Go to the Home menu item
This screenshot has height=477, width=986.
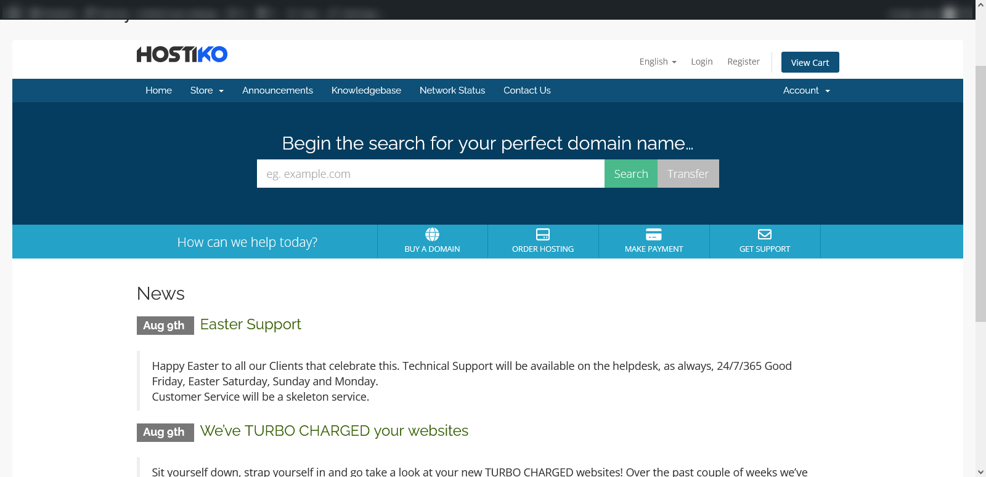[x=158, y=90]
